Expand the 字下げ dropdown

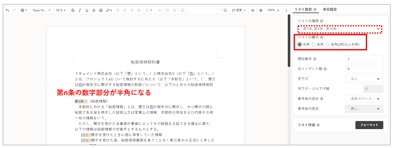(x=364, y=79)
